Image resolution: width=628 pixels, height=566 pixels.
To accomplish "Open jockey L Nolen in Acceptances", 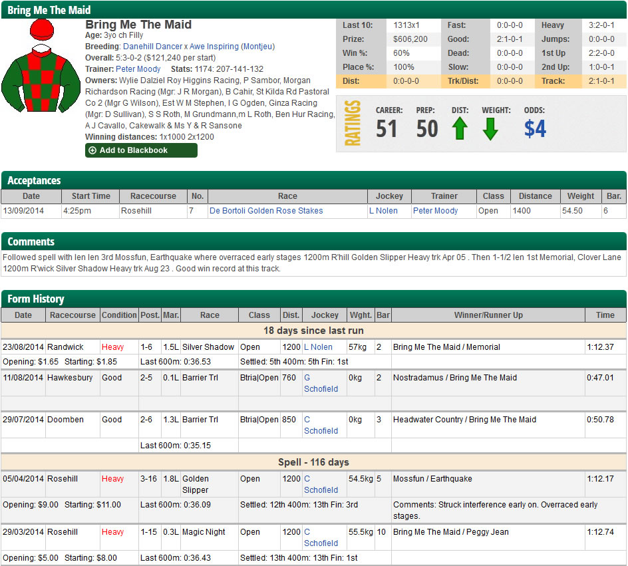I will pos(383,211).
